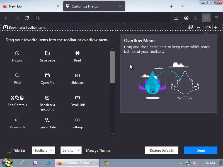The width and height of the screenshot is (223, 167).
Task: Click the taskbar music note icon
Action: point(48,163)
